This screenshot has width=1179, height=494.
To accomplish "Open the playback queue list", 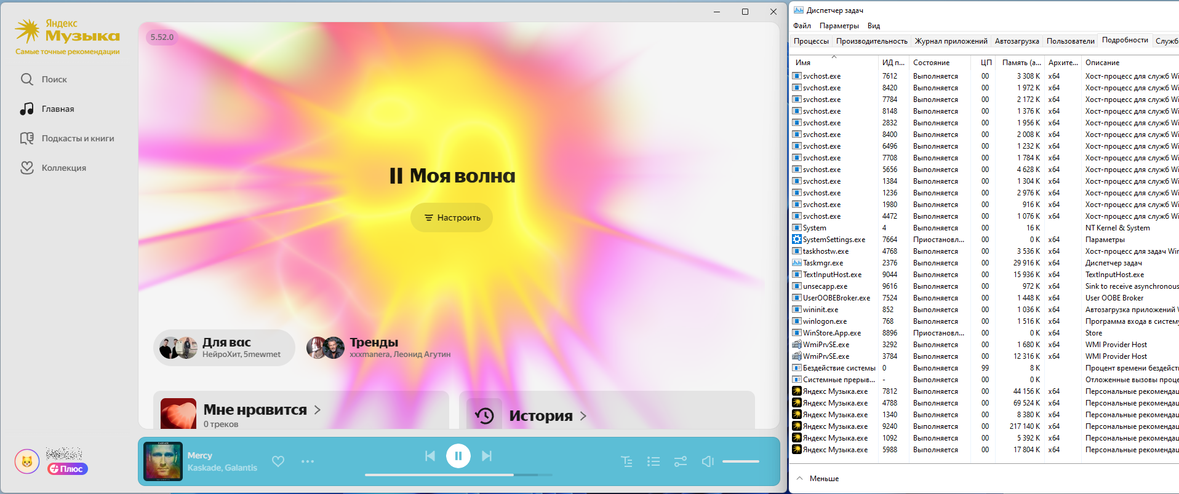I will tap(653, 461).
